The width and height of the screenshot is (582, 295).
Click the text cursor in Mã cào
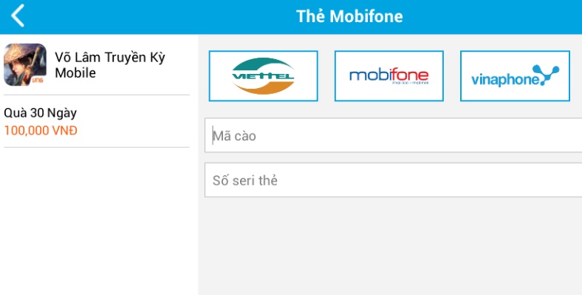pos(213,135)
